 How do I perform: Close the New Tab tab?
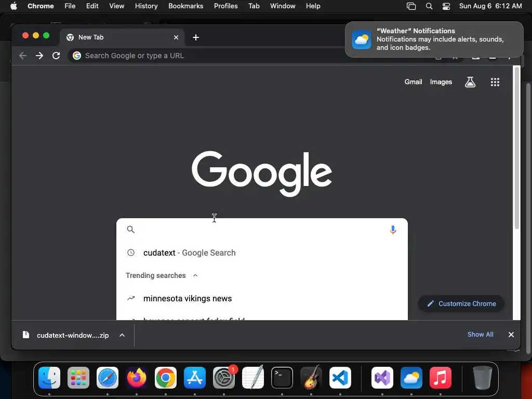click(176, 37)
